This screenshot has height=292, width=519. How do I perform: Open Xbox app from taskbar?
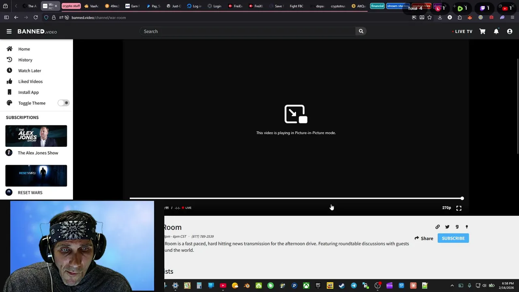point(306,286)
